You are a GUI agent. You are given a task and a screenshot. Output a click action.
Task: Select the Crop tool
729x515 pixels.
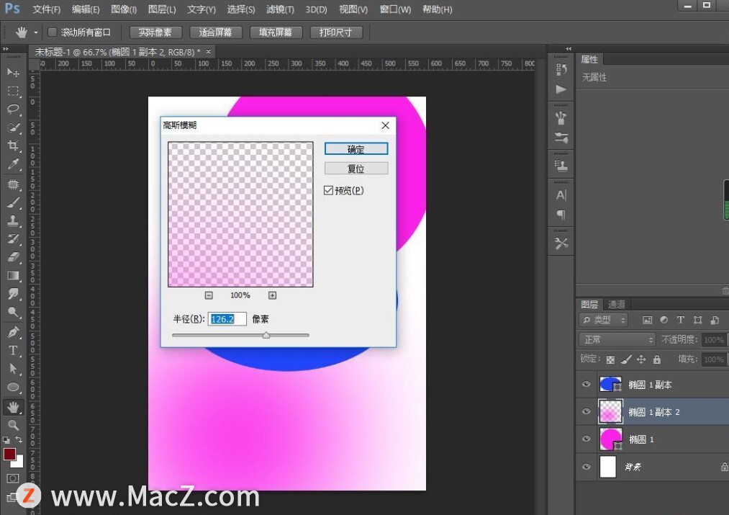13,145
